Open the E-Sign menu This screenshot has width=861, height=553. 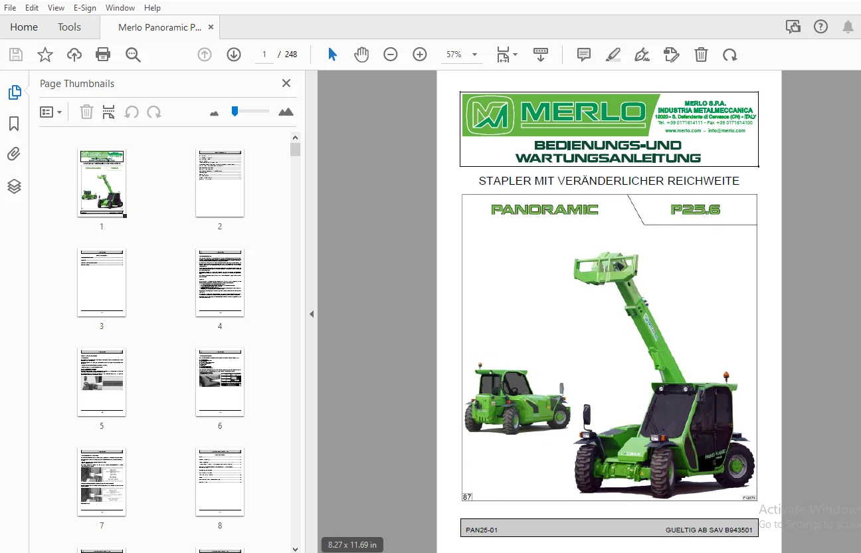click(85, 8)
